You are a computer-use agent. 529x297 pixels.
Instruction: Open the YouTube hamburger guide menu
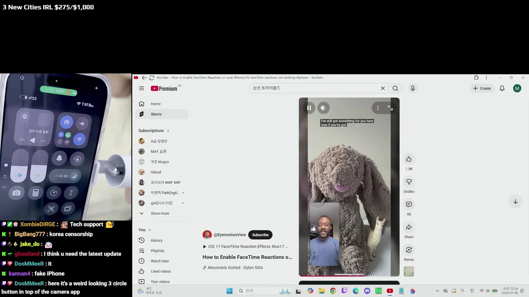tap(141, 88)
